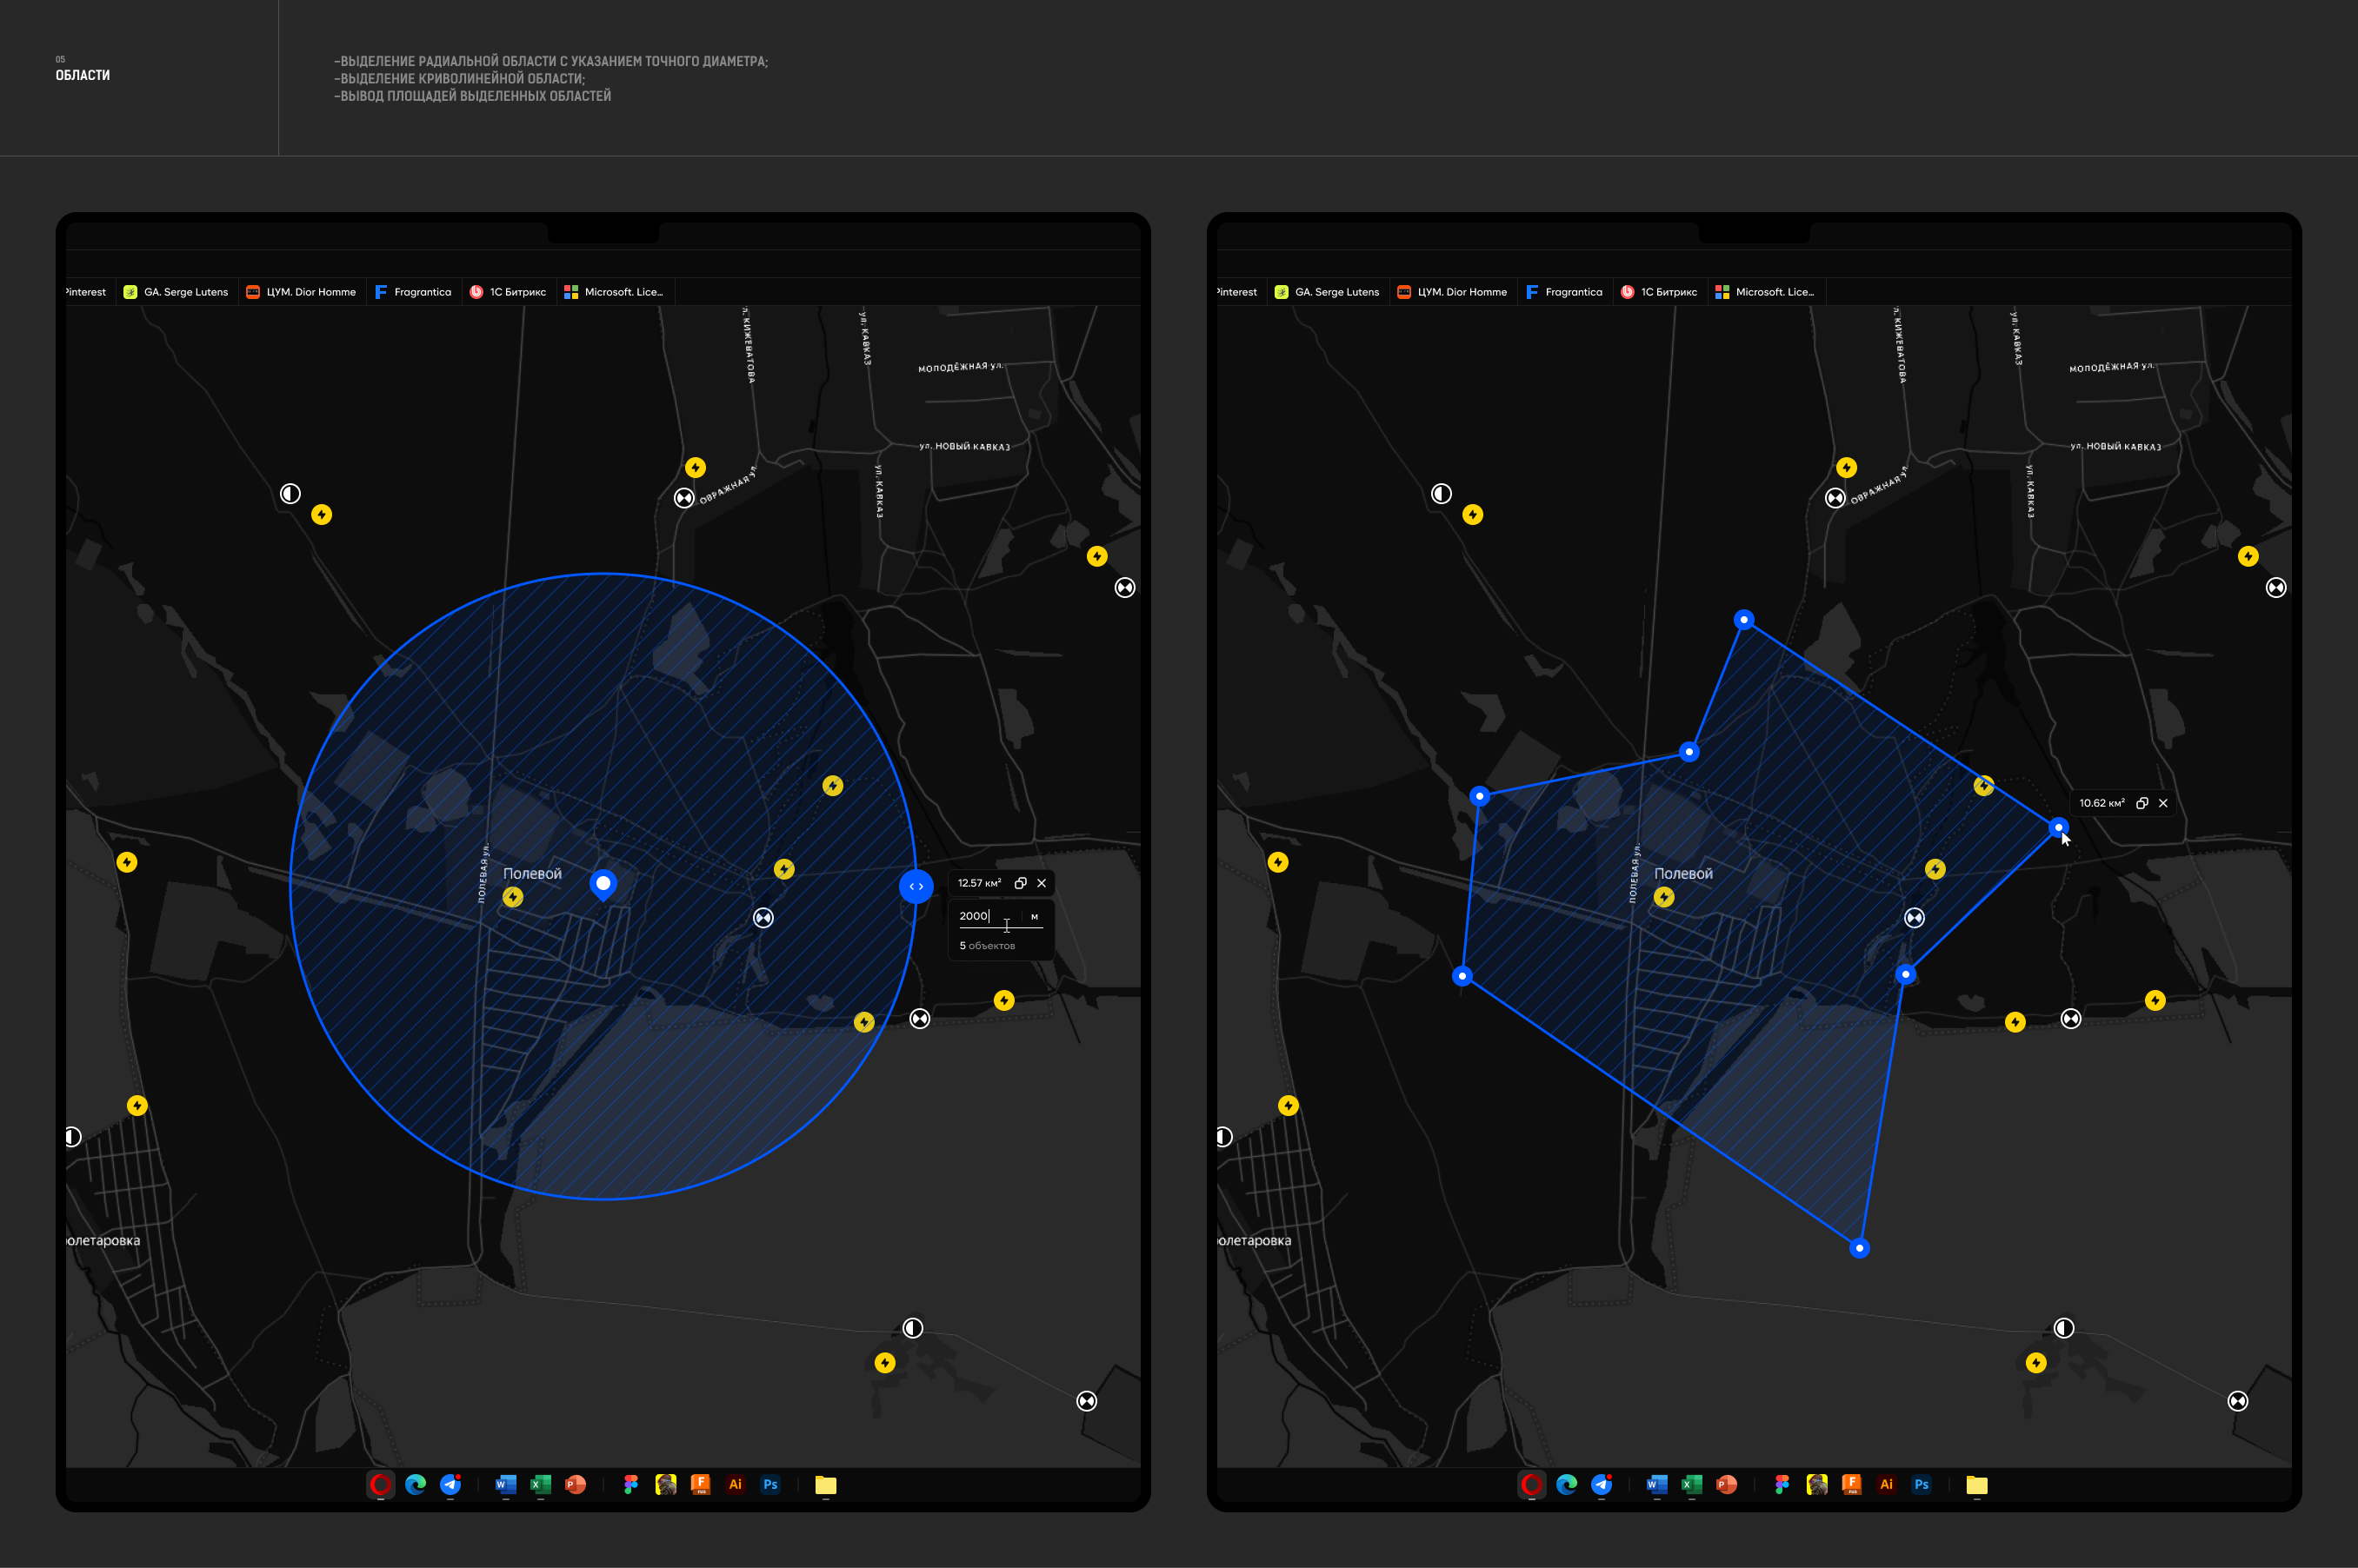The height and width of the screenshot is (1568, 2358).
Task: Click the bottom polygon vertex point
Action: tap(1859, 1248)
